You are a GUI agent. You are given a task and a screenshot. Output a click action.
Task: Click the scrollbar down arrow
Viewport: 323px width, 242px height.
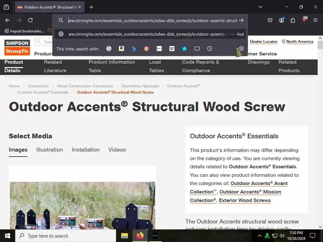point(320,227)
